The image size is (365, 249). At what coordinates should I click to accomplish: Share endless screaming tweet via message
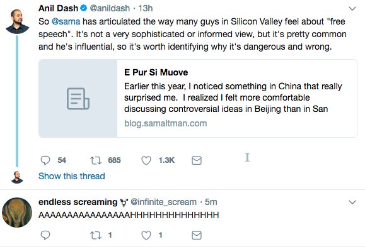click(197, 235)
